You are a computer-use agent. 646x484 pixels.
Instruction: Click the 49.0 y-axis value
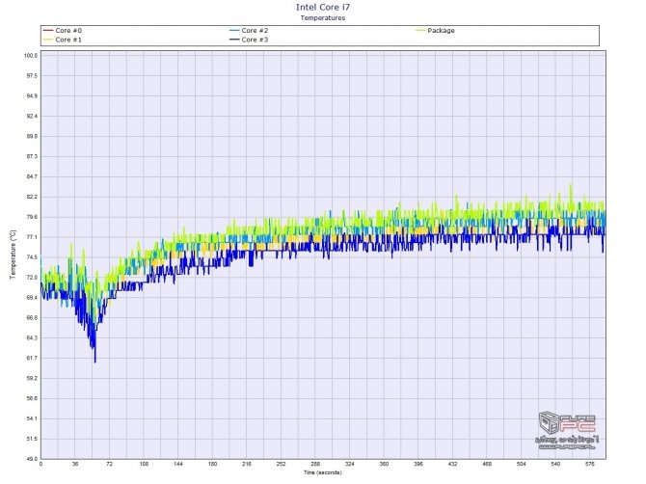[31, 459]
